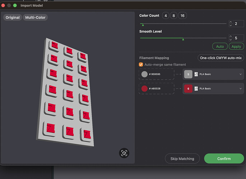Click the Smooth Level value field showing 5
The image size is (246, 179).
(238, 38)
